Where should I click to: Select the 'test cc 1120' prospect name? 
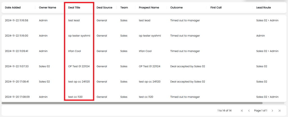146,97
